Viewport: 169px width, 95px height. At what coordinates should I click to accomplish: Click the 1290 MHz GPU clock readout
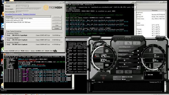[x=105, y=56]
